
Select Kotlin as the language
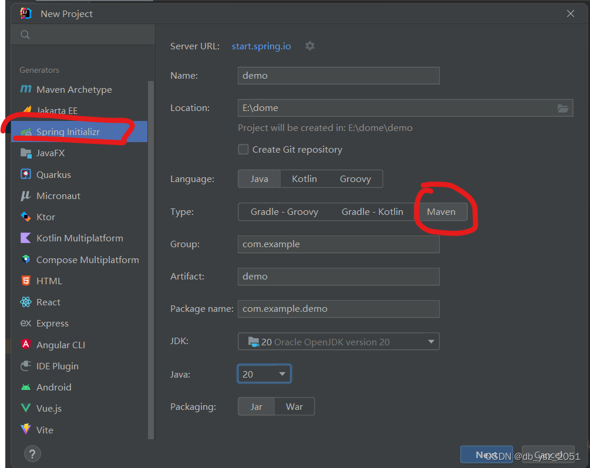304,179
